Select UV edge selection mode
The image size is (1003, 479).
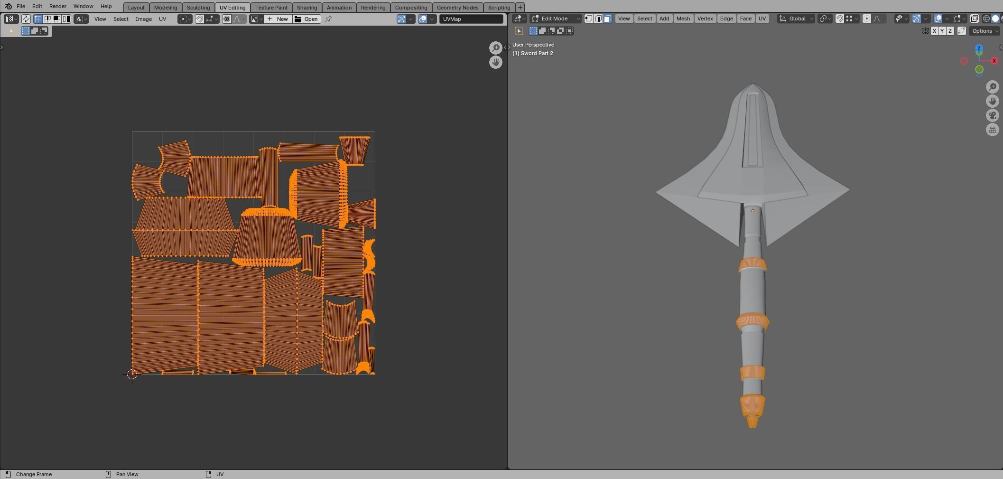(x=47, y=19)
